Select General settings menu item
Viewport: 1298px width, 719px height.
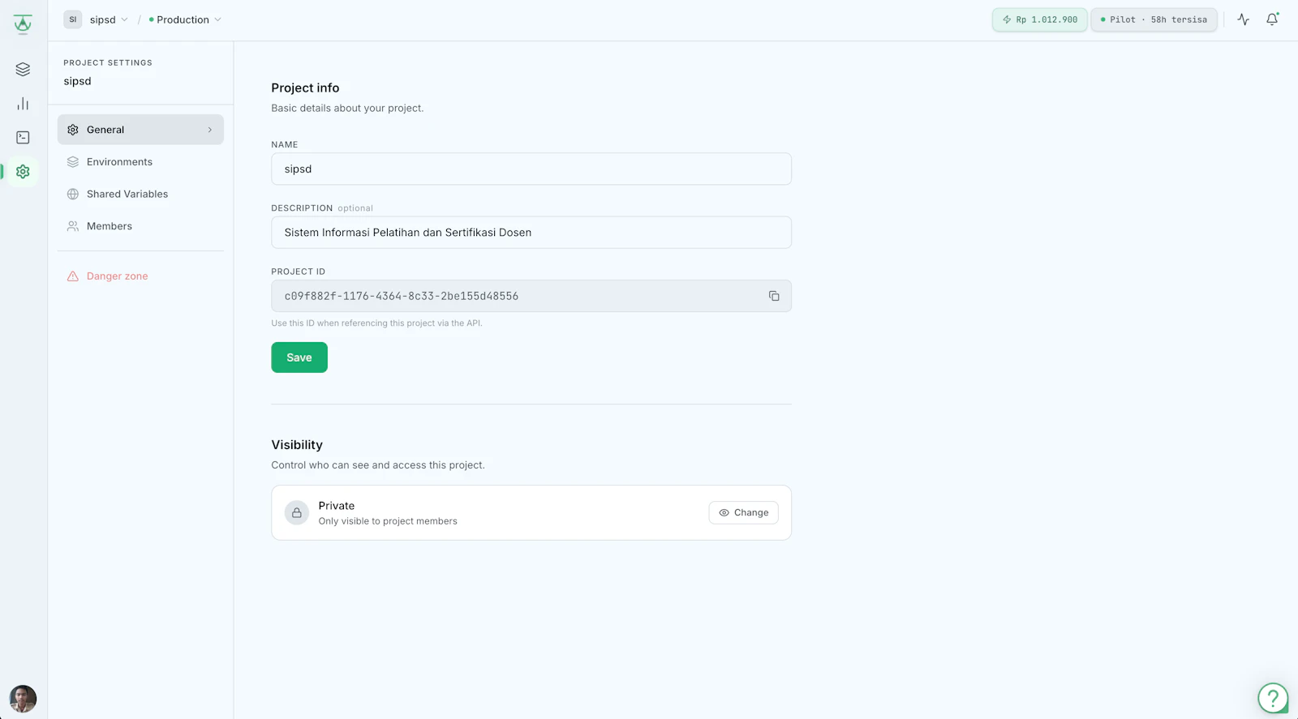coord(140,130)
